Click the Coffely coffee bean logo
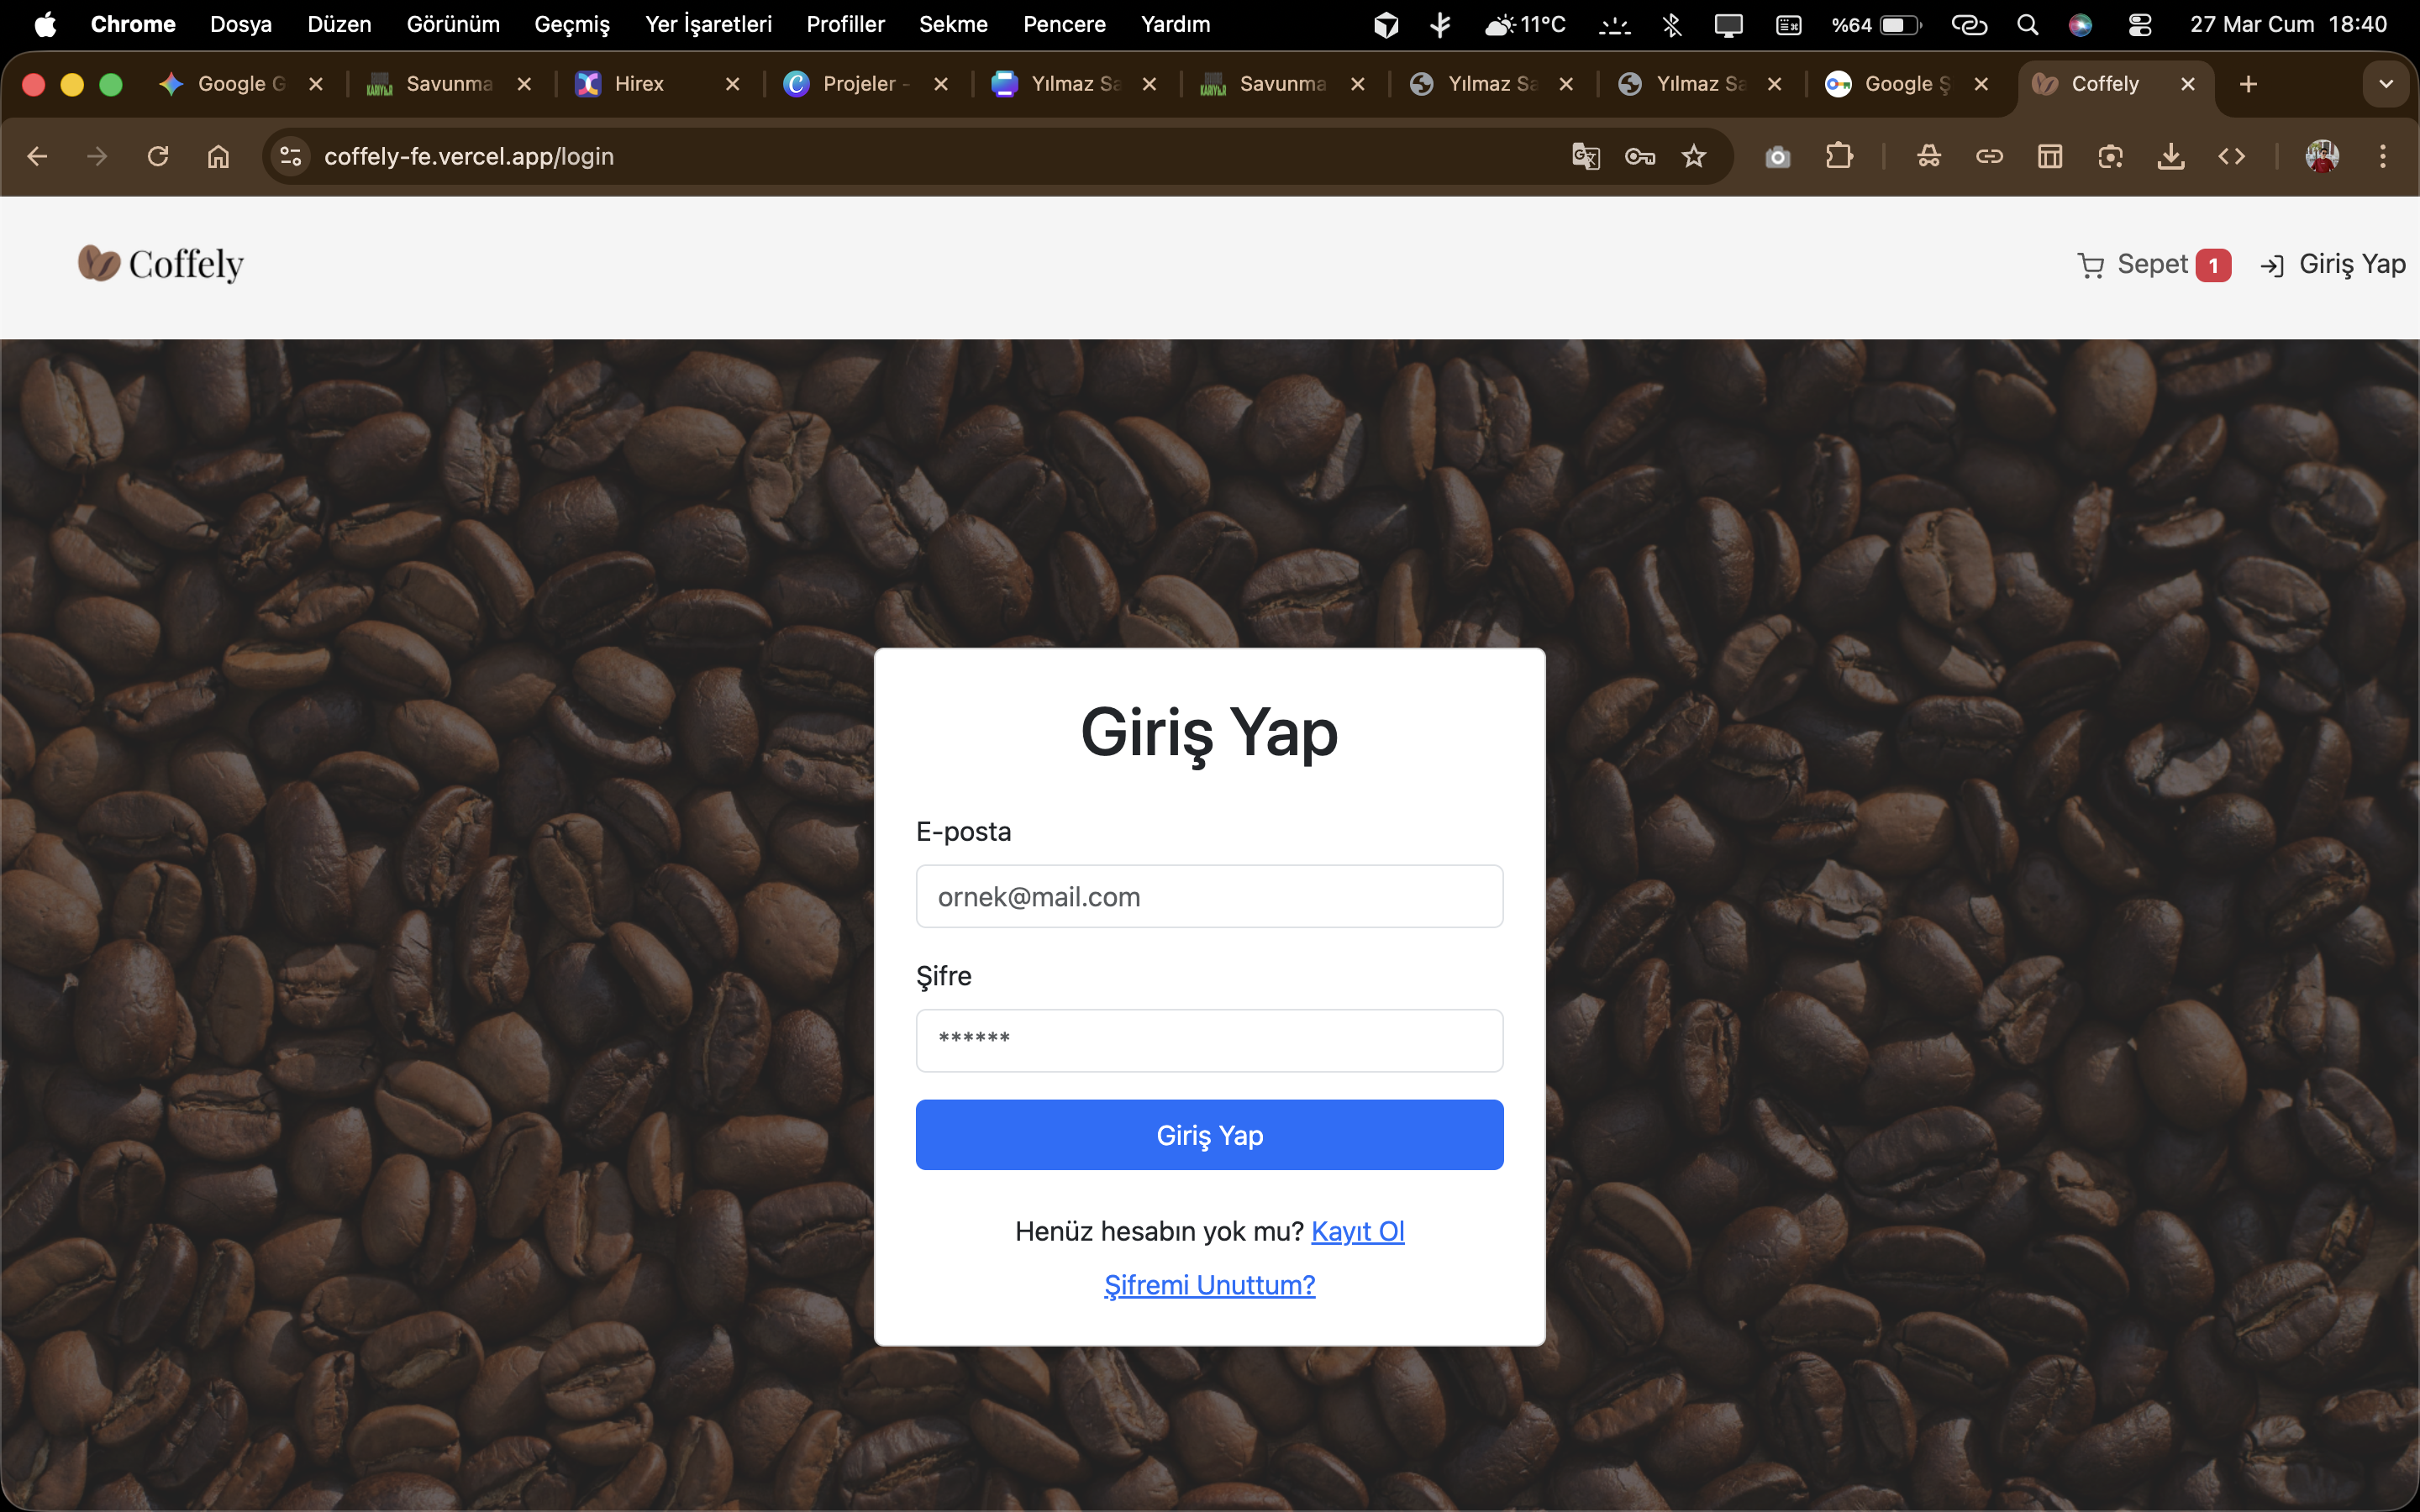 (x=99, y=263)
